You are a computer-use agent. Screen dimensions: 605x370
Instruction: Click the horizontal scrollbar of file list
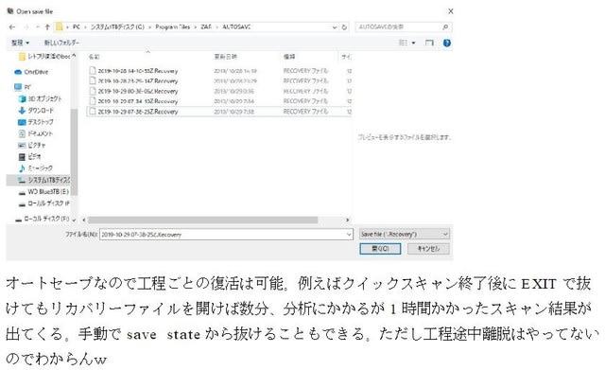(x=202, y=220)
